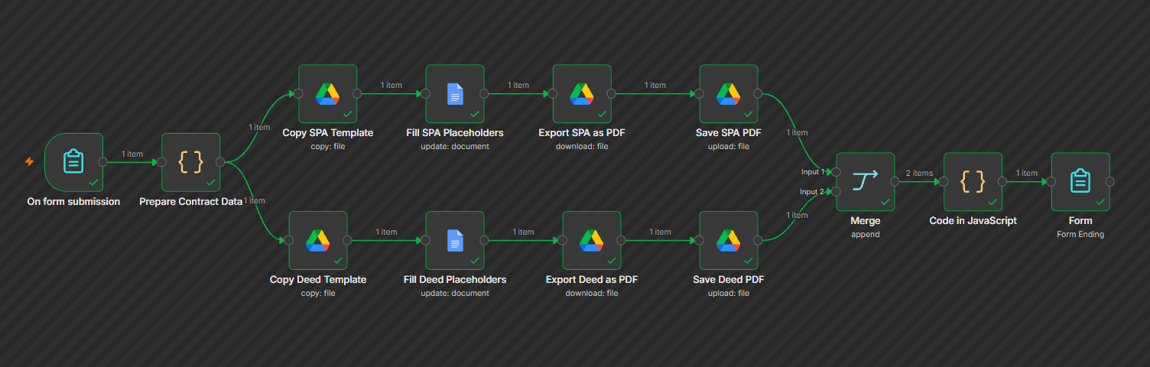Click the success checkmark on Copy Deed Template
This screenshot has height=367, width=1150.
click(x=337, y=261)
